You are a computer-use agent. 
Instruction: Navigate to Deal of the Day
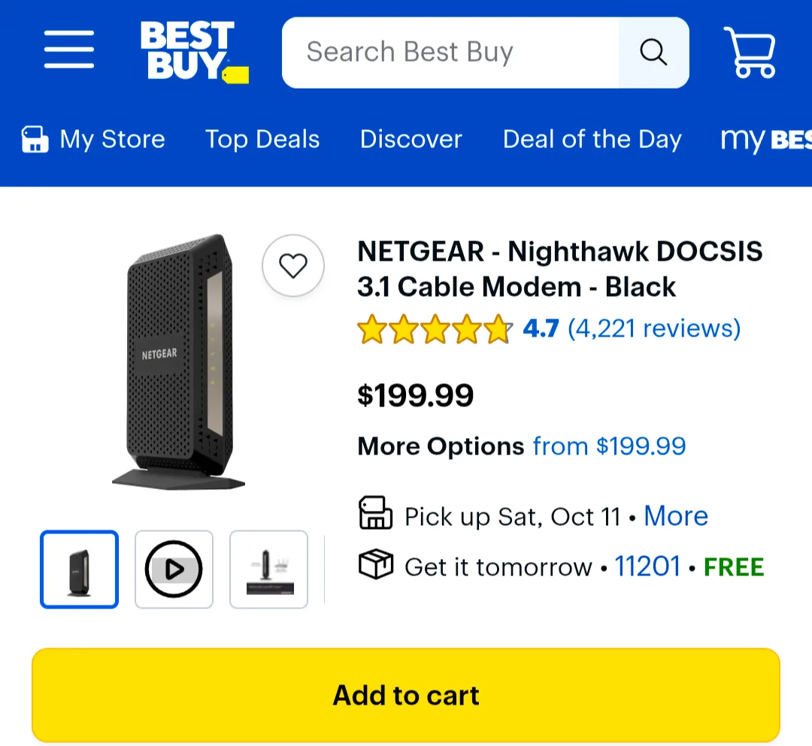click(x=592, y=139)
